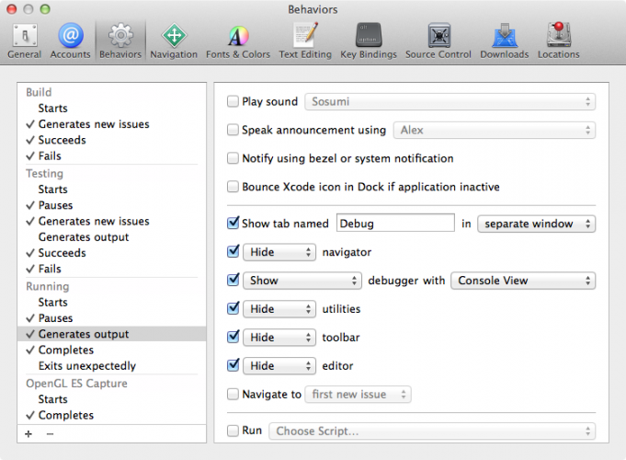Open the first new issue dropdown

(359, 395)
